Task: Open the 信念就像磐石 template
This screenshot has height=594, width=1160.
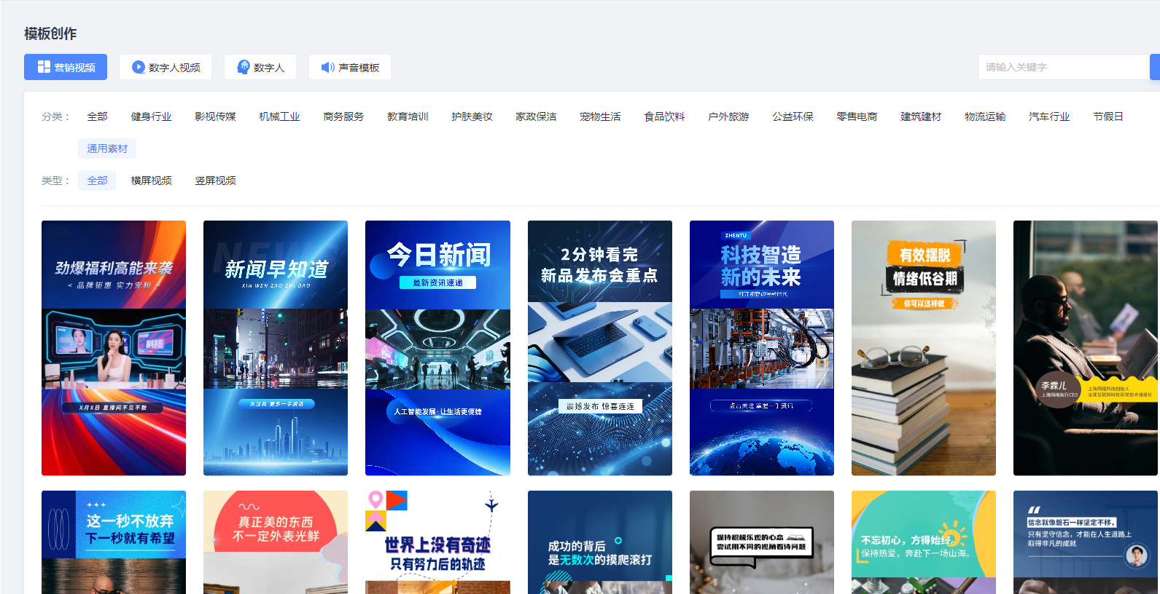Action: click(x=1086, y=542)
